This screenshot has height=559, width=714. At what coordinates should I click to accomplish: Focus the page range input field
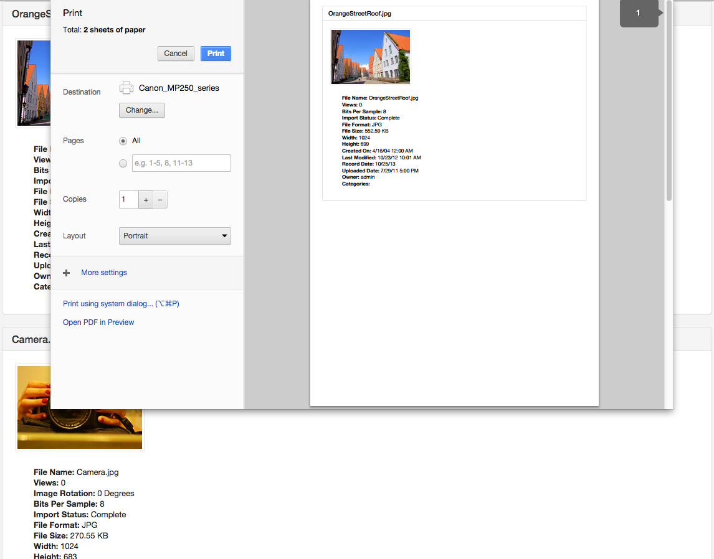(181, 163)
